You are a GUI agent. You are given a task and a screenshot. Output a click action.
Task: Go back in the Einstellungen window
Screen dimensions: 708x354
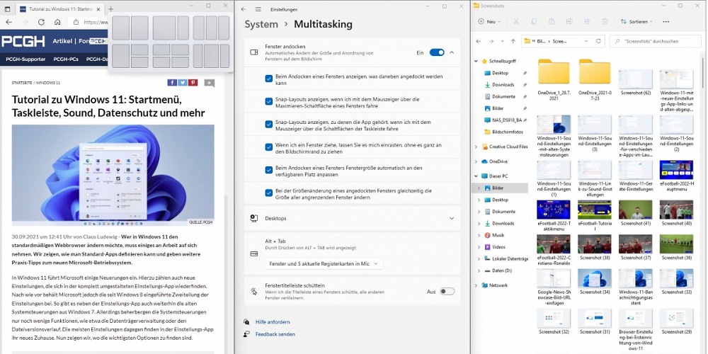(244, 9)
